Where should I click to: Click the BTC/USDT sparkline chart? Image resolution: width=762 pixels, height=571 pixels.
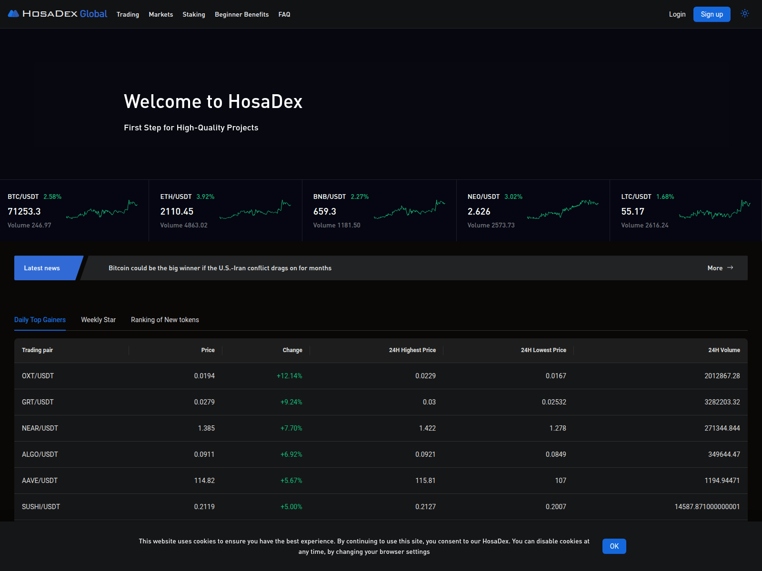pos(101,211)
